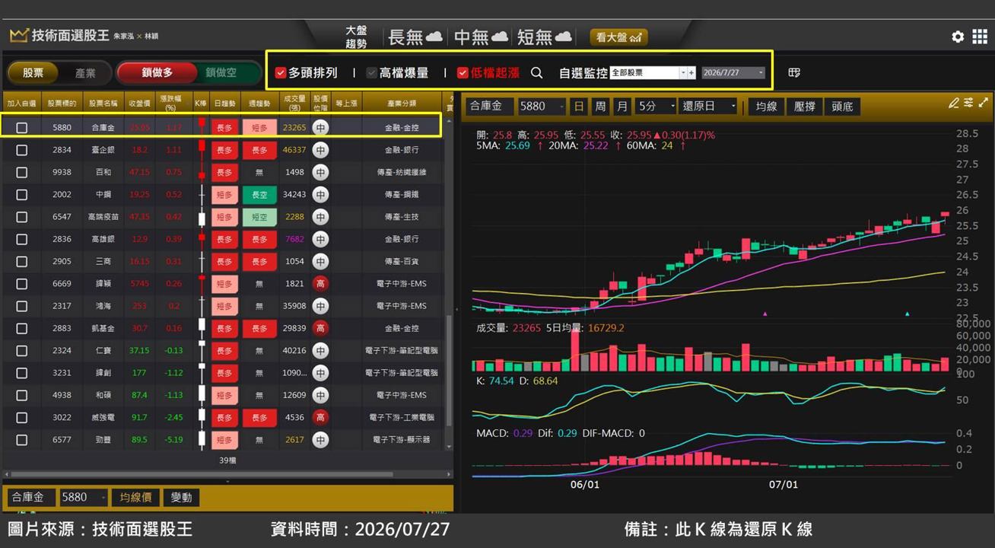Click the 高 position badge for 3022
995x548 pixels.
pos(320,417)
